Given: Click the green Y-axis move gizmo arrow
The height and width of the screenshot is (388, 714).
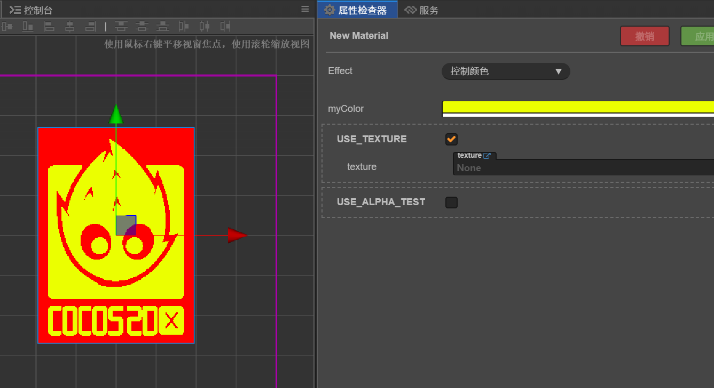Looking at the screenshot, I should pos(116,114).
